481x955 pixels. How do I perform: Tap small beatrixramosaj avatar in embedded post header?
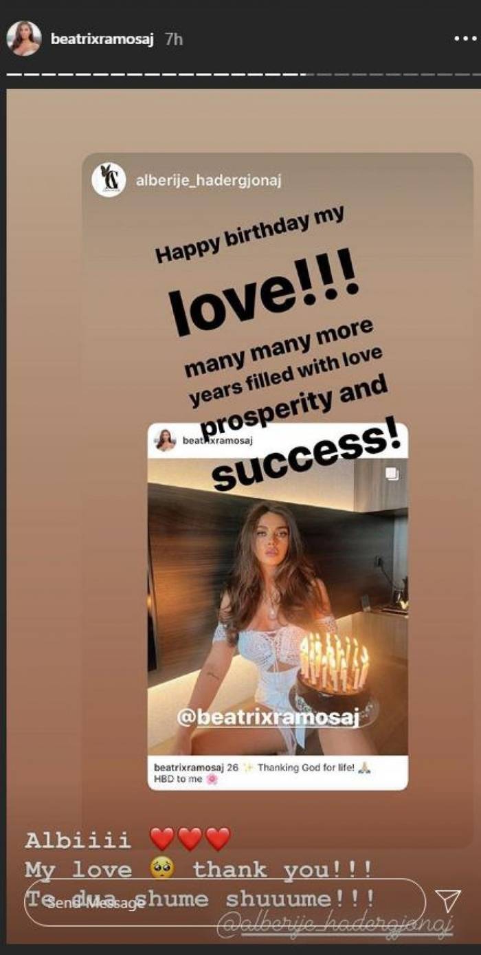point(166,439)
